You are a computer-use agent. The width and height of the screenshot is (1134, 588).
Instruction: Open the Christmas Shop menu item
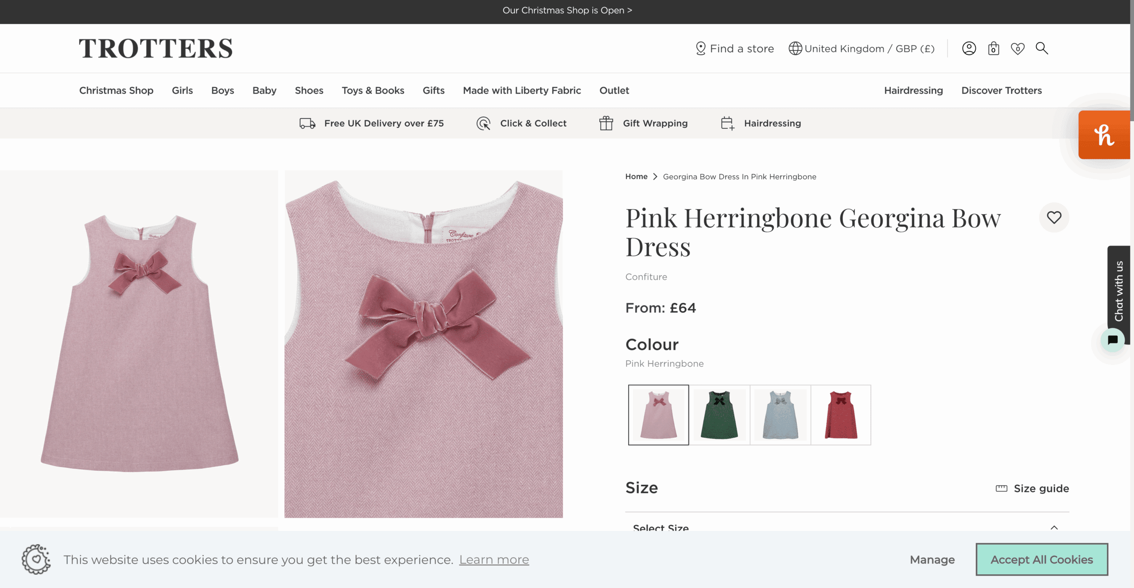tap(116, 90)
